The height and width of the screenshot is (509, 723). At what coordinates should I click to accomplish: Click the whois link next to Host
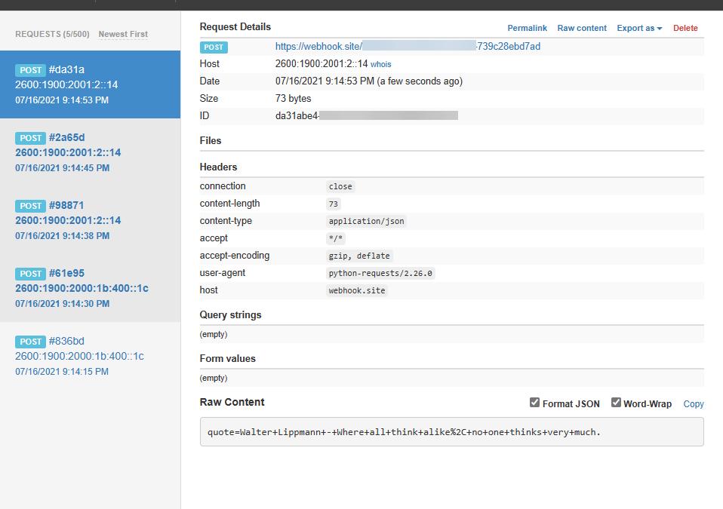[380, 65]
